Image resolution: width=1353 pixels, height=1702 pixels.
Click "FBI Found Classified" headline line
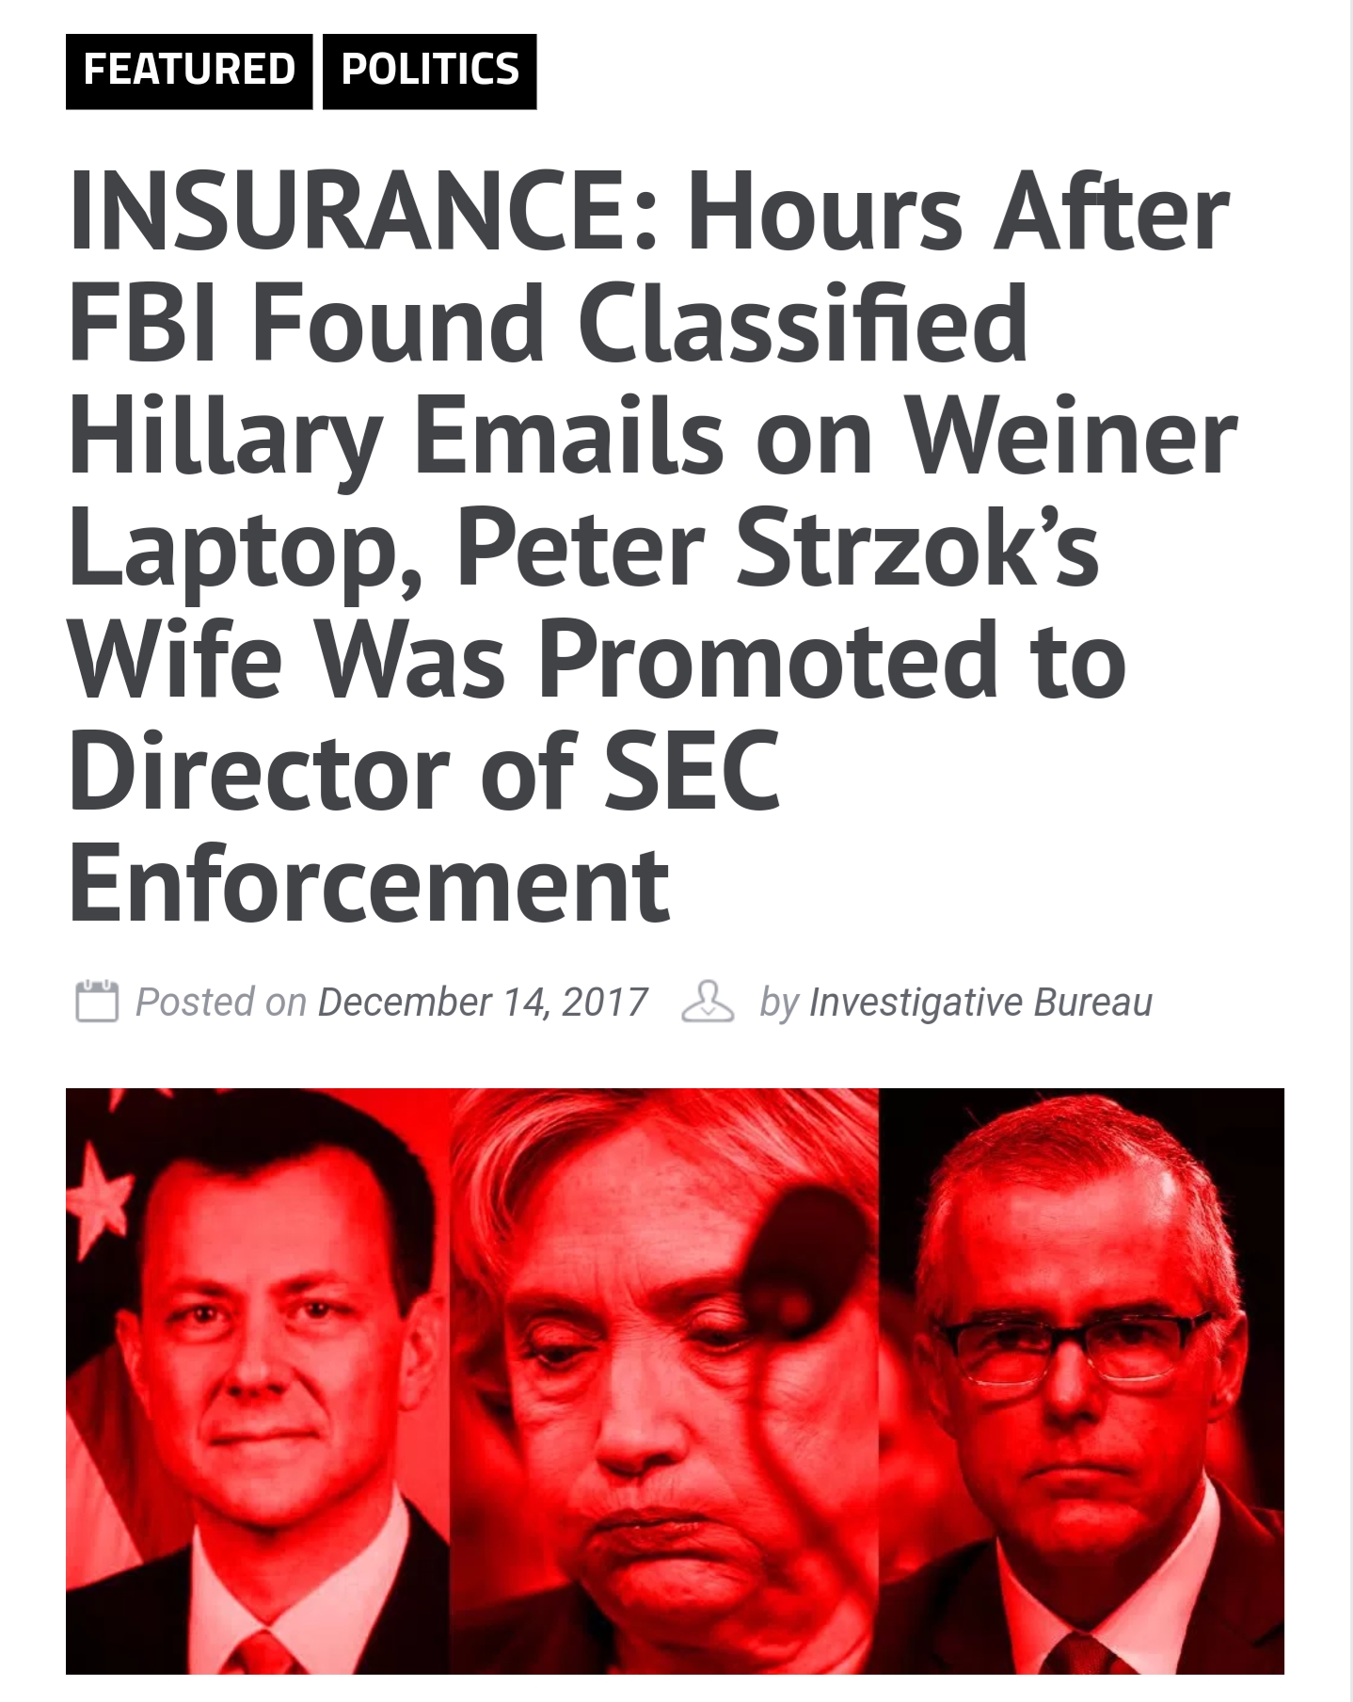pyautogui.click(x=549, y=325)
